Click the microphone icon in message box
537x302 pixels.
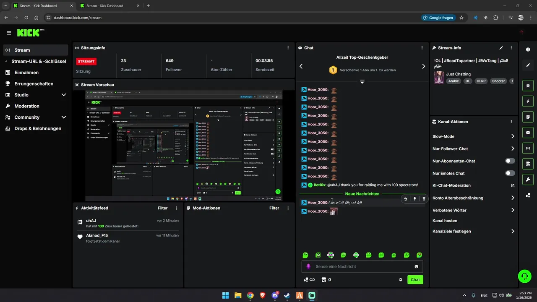[x=308, y=266]
